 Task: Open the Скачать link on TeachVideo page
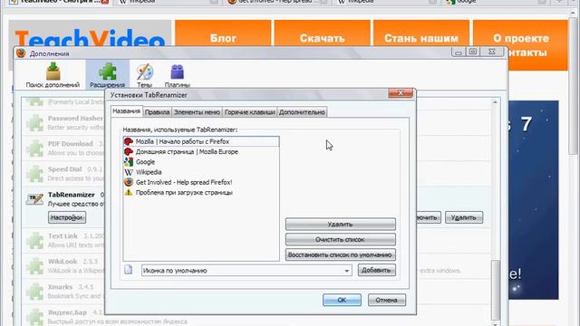coord(323,38)
